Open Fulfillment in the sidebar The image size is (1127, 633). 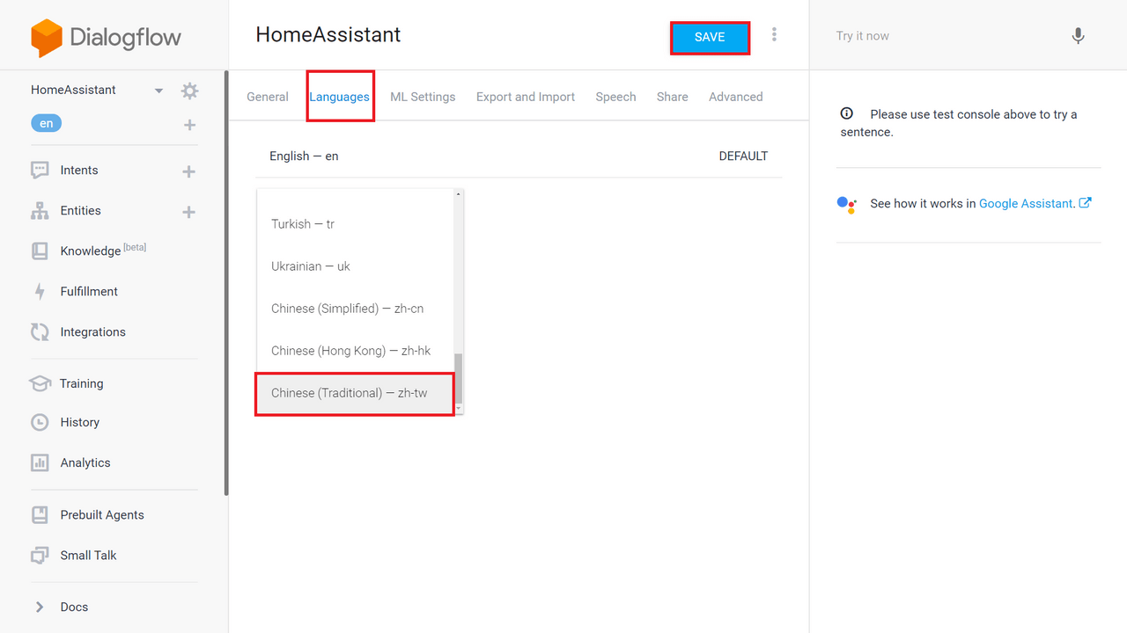pyautogui.click(x=89, y=292)
